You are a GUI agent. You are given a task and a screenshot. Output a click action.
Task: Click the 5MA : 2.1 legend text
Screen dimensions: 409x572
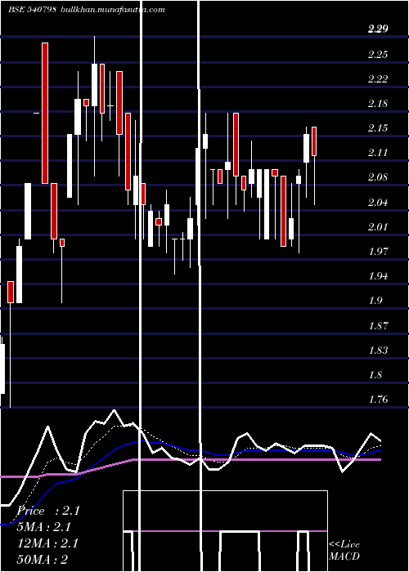44,527
